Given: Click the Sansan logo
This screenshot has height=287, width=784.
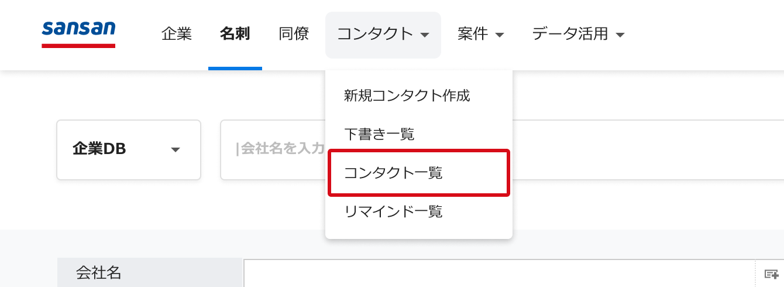Looking at the screenshot, I should tap(78, 34).
